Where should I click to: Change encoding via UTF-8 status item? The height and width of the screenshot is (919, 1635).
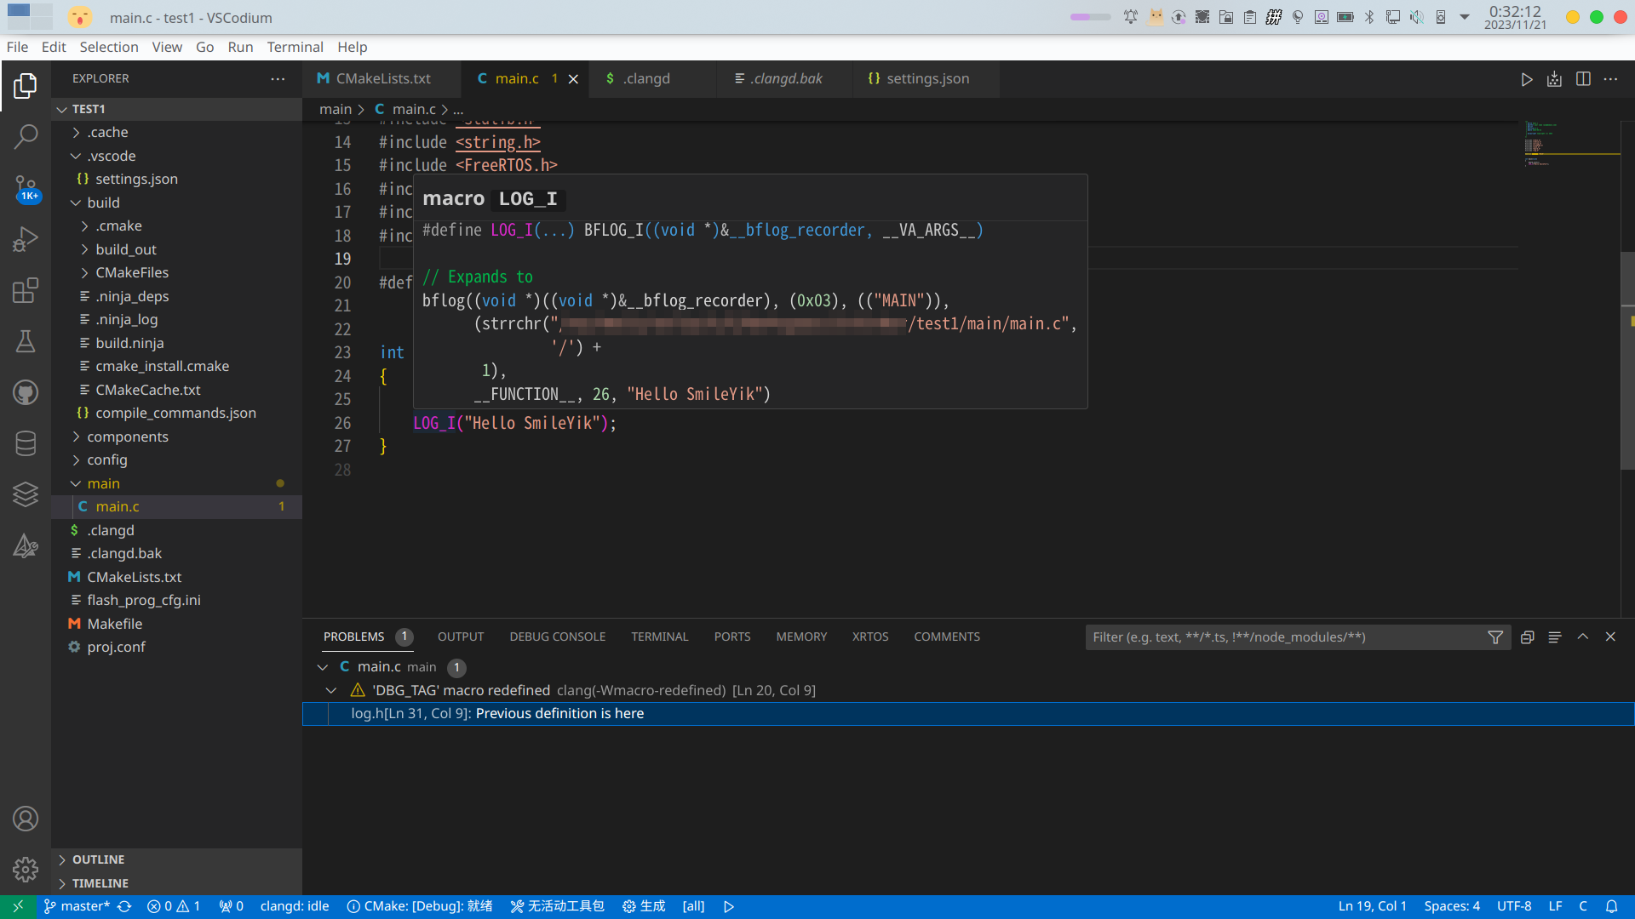(x=1514, y=907)
